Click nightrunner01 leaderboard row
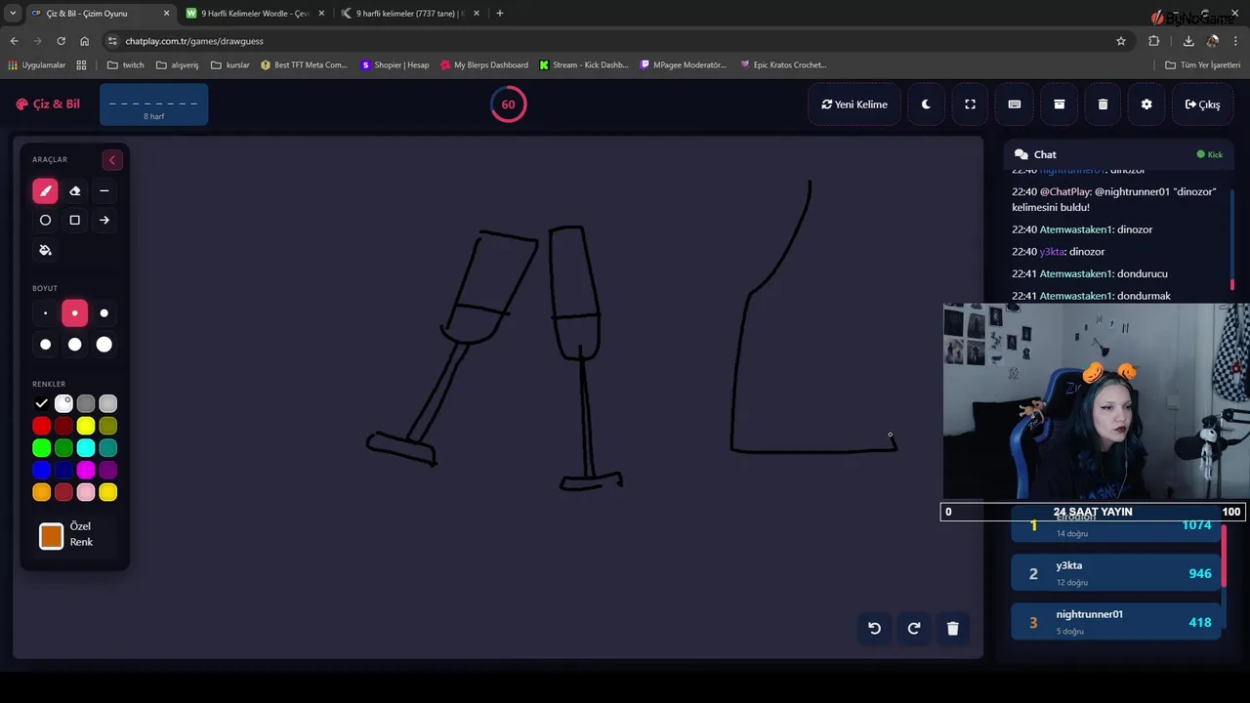Image resolution: width=1250 pixels, height=703 pixels. click(1115, 622)
